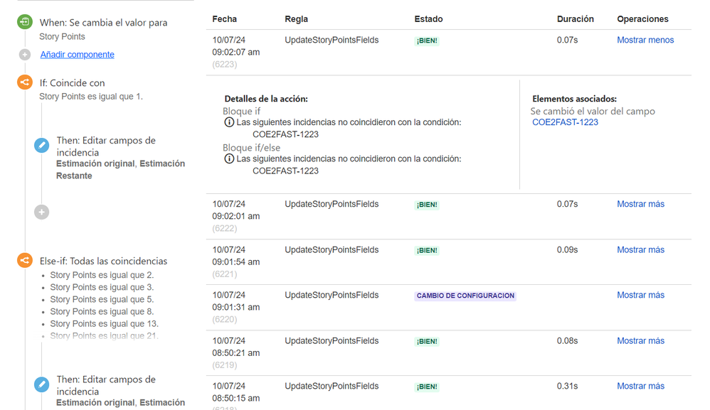Screen dimensions: 710x410
Task: Click the audit ID (6220)
Action: tap(225, 319)
